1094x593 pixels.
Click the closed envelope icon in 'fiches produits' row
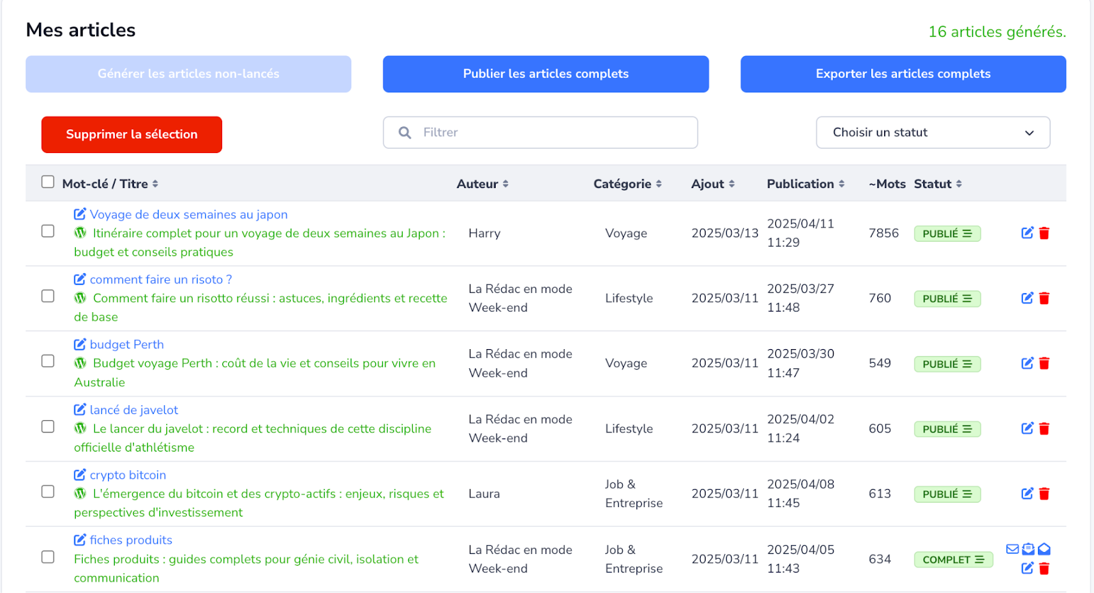tap(1013, 549)
